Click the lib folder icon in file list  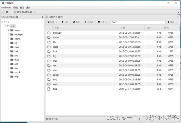coord(49,42)
